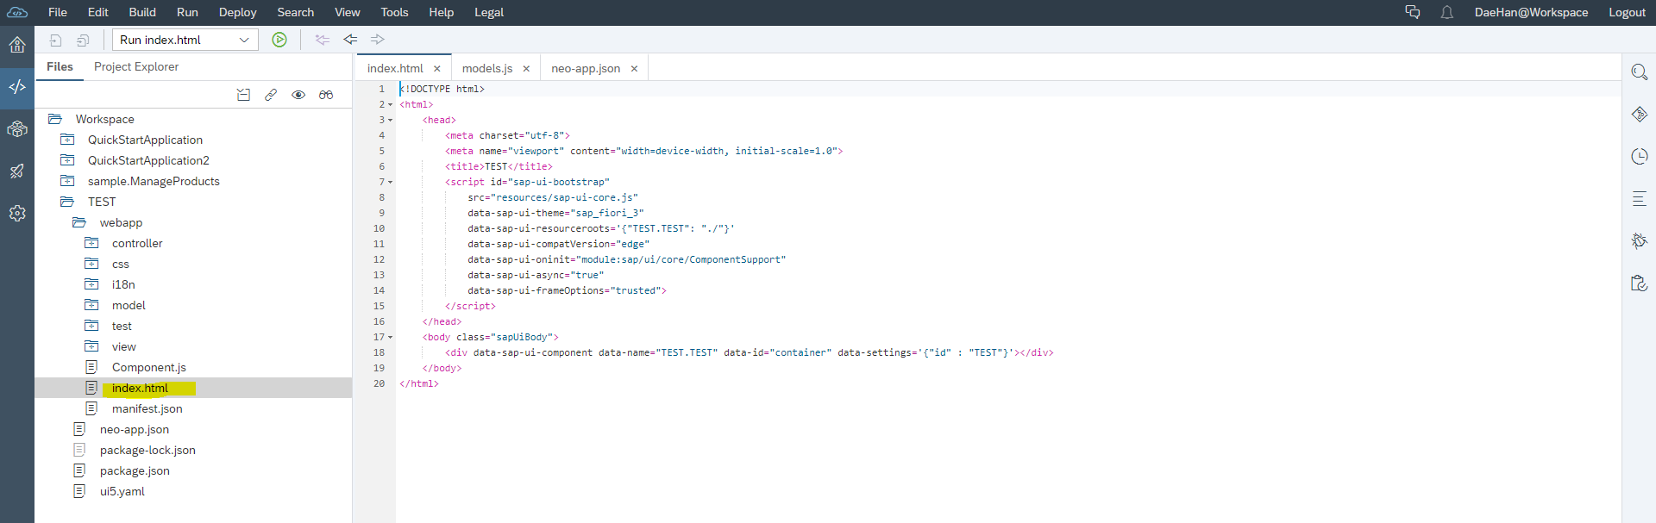This screenshot has height=523, width=1656.
Task: Expand the model folder
Action: click(x=91, y=305)
